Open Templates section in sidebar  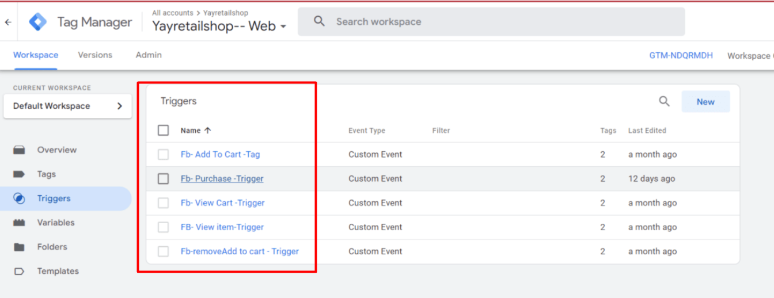point(58,271)
